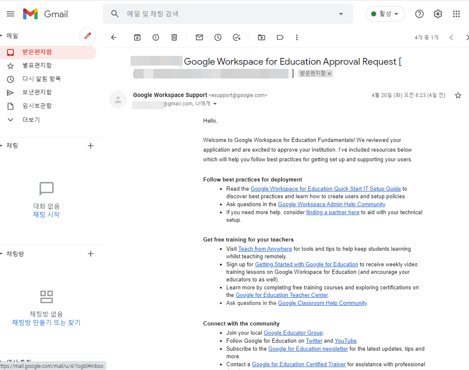The width and height of the screenshot is (469, 370).
Task: Mark the email as unread
Action: [x=199, y=37]
